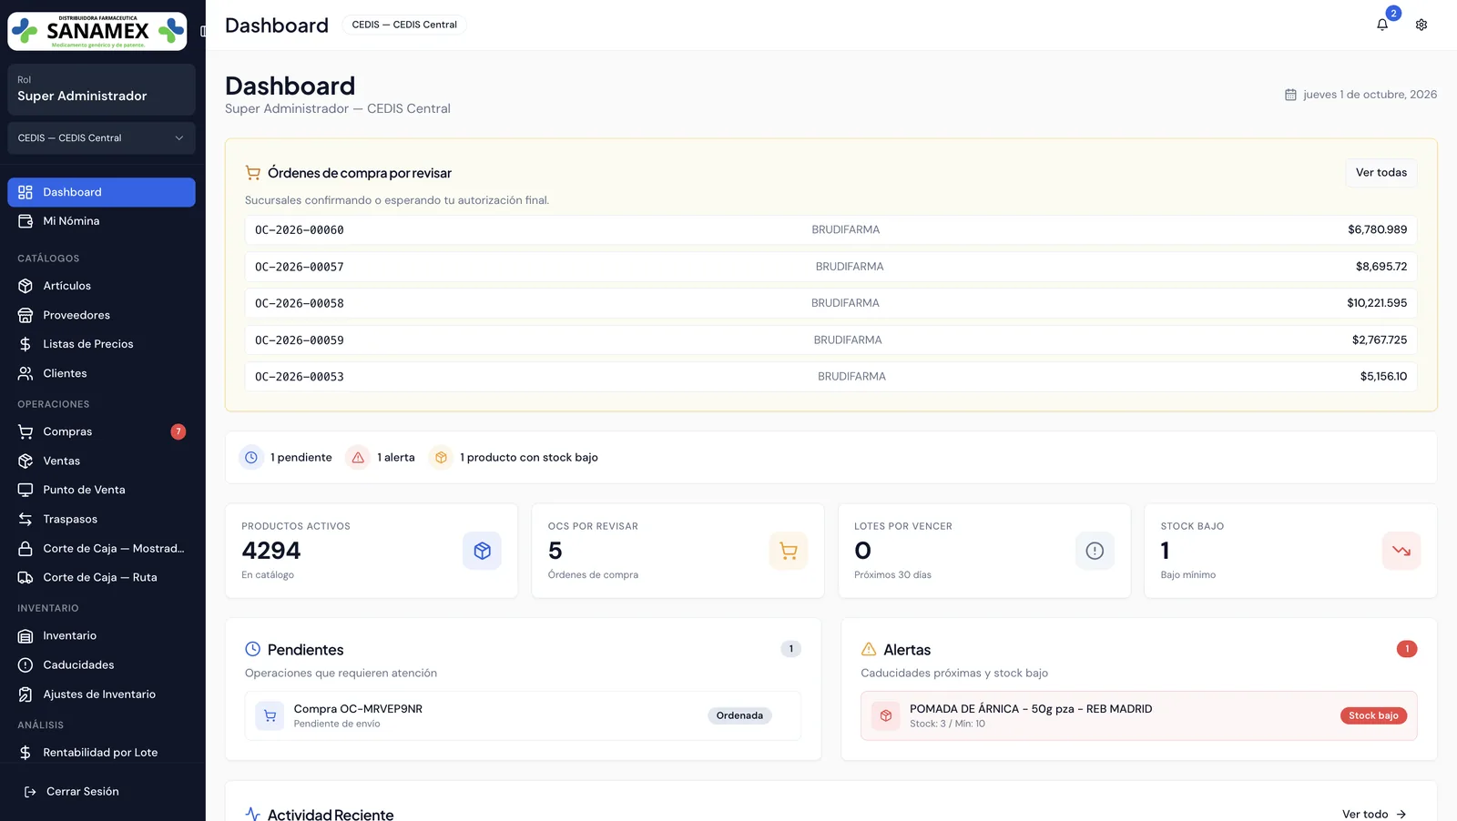
Task: Click the Caducidades alert circle icon
Action: [25, 664]
